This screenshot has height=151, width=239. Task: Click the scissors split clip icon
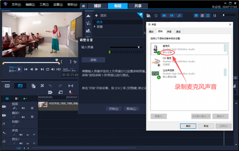tap(75, 62)
